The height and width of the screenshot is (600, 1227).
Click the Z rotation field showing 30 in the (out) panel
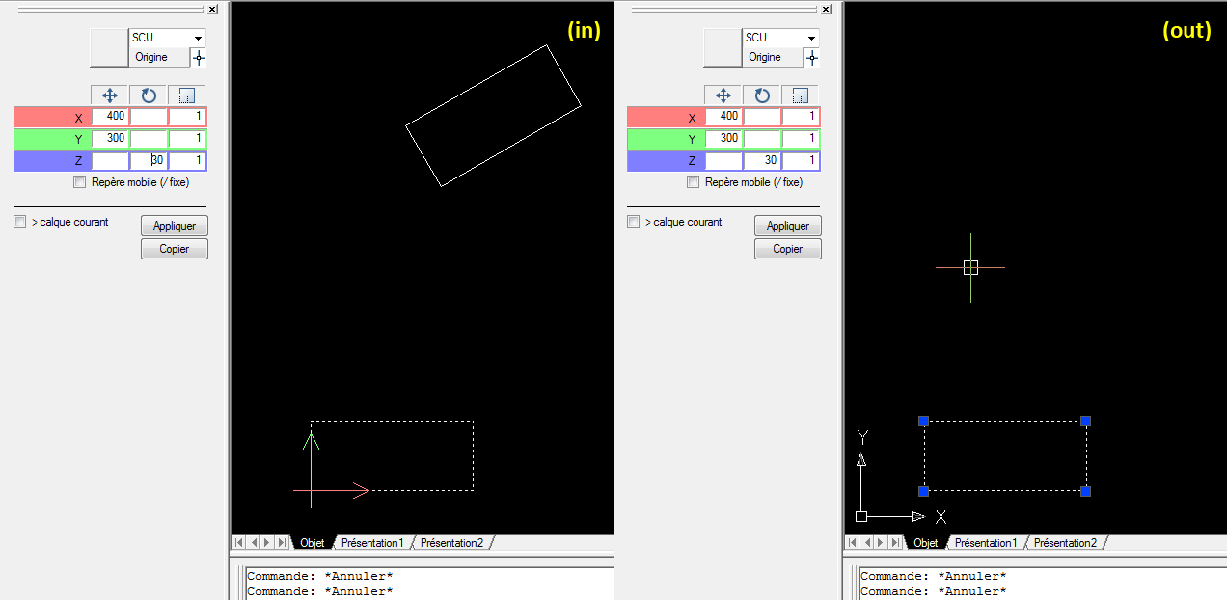pyautogui.click(x=762, y=161)
